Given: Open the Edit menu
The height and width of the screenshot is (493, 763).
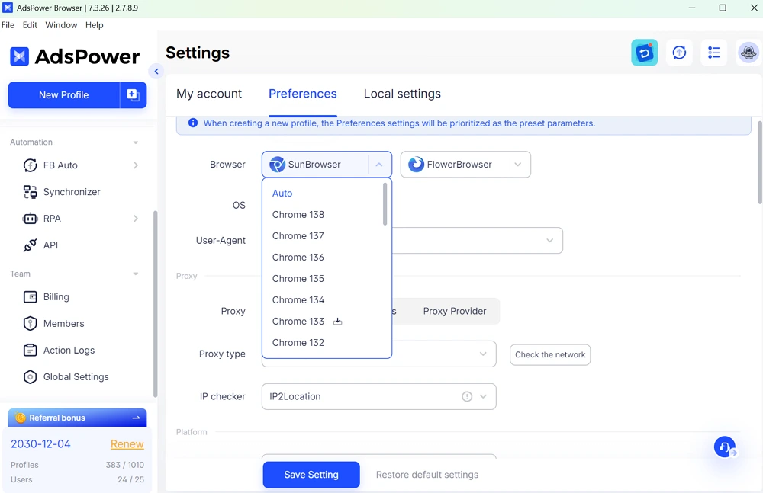Looking at the screenshot, I should pos(30,25).
